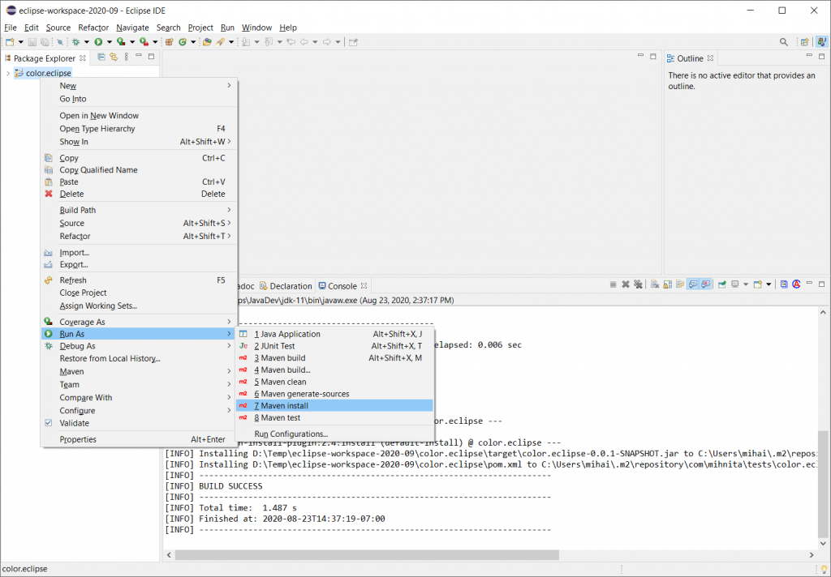Run the application with green Run icon
The image size is (831, 577).
97,41
